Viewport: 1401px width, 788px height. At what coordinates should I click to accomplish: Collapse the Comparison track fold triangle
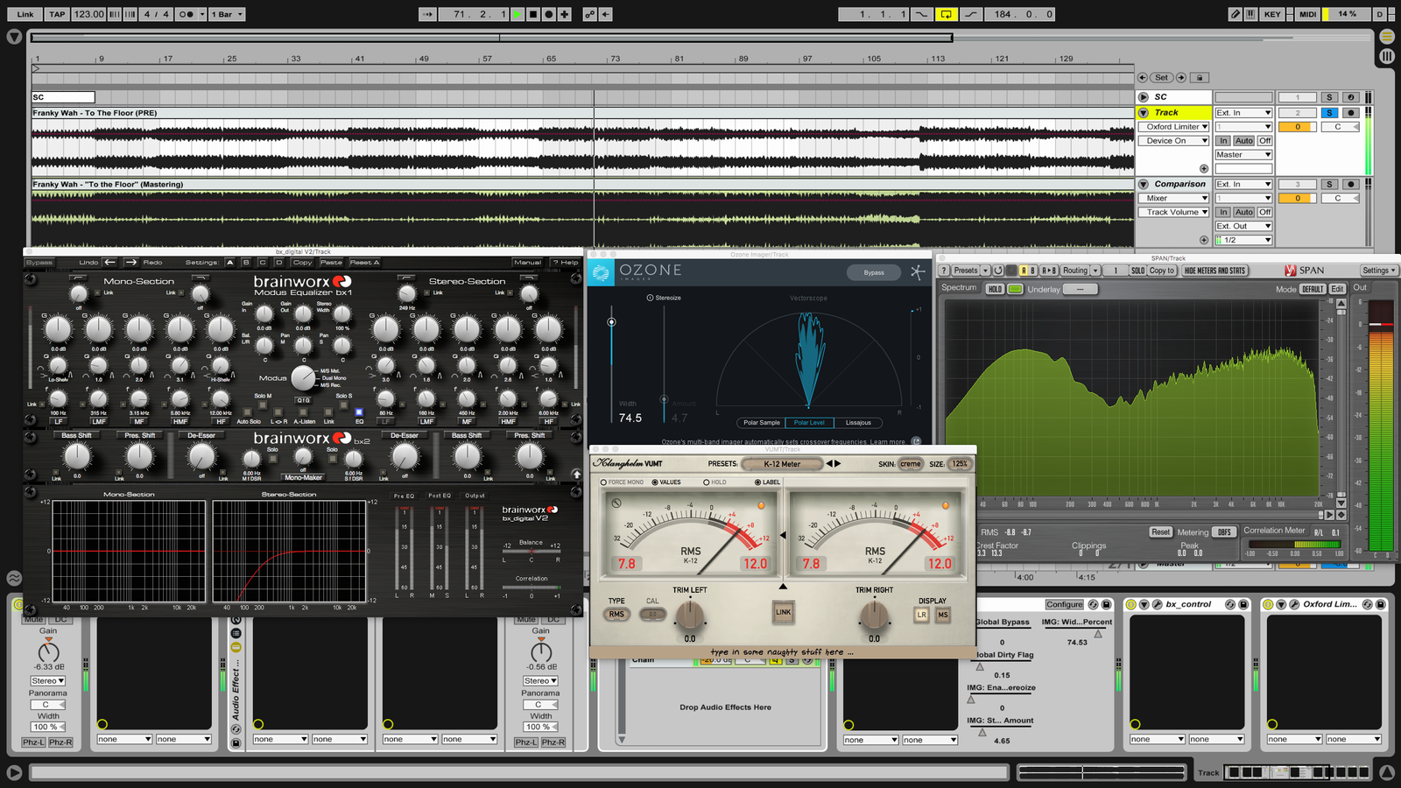point(1143,185)
